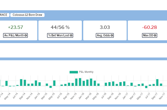This screenshot has width=167, height=110.
Task: Click the Nov-15 axis label
Action: click(x=73, y=96)
